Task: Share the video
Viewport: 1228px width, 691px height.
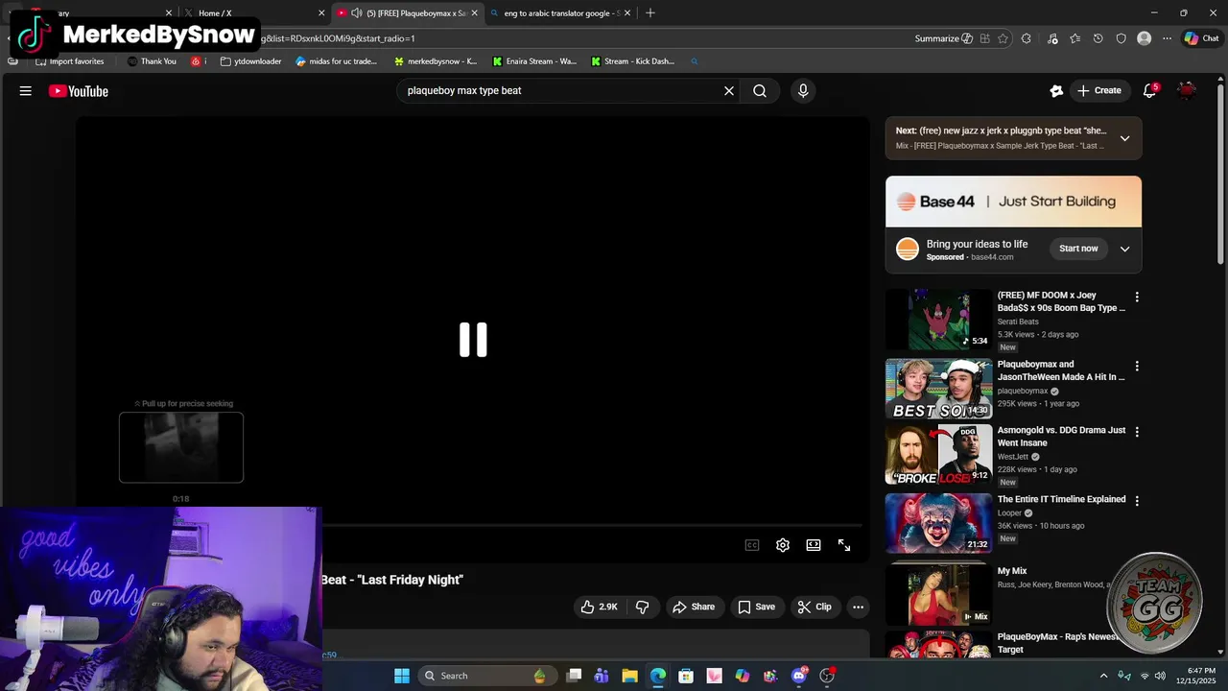Action: click(x=694, y=607)
